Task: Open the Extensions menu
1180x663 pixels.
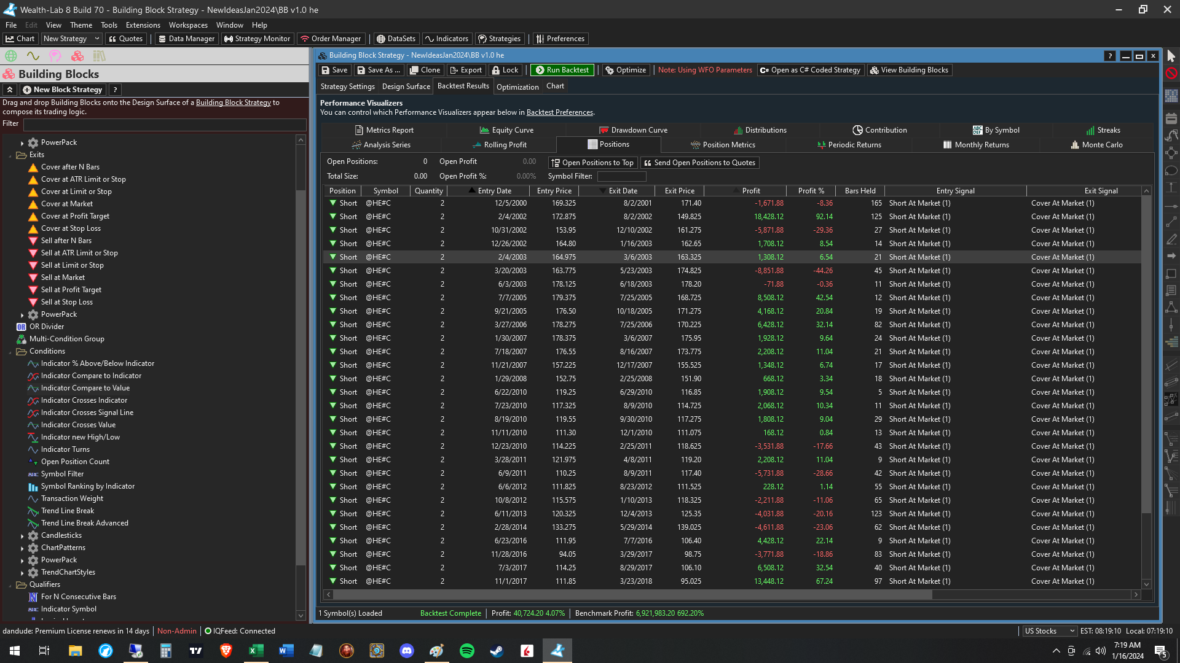Action: pos(143,25)
